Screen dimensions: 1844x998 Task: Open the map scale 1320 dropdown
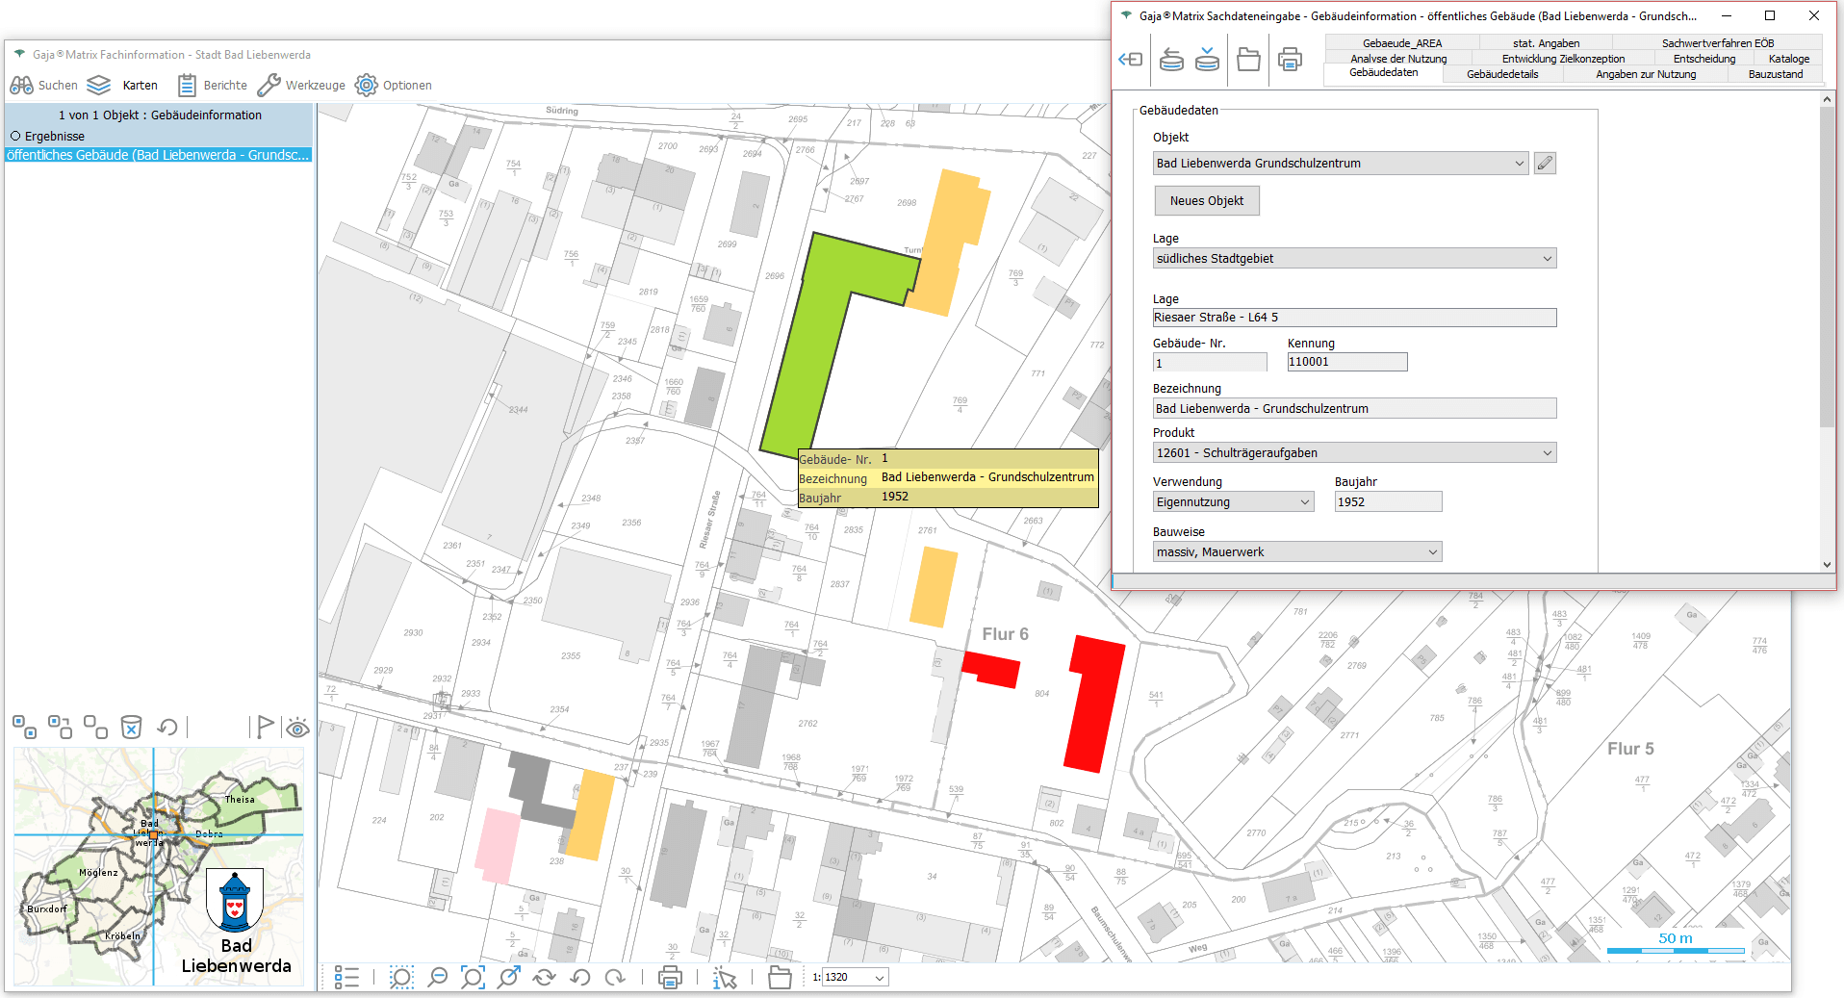879,978
